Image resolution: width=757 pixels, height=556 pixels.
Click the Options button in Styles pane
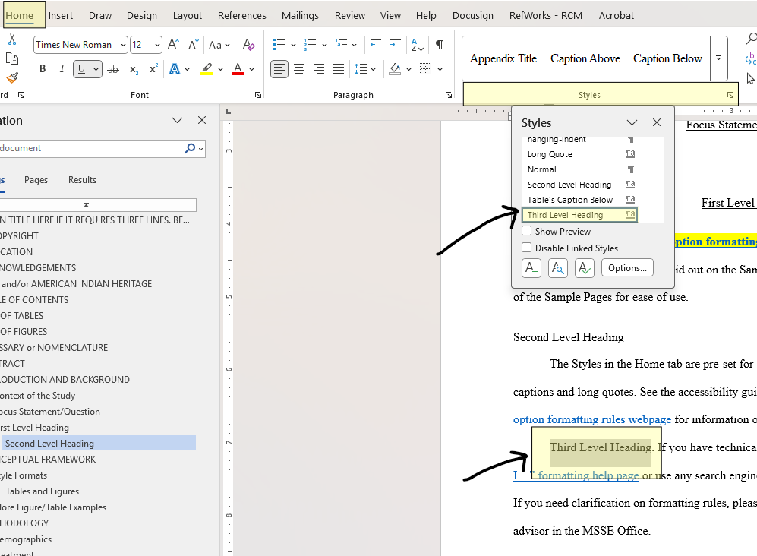629,267
